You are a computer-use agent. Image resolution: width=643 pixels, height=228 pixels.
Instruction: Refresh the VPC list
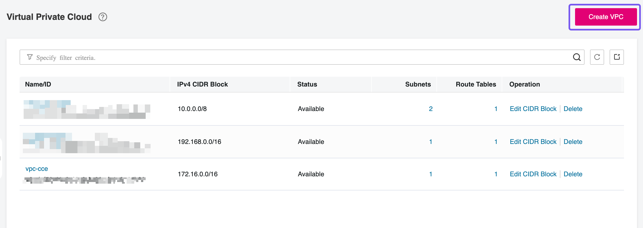click(597, 57)
